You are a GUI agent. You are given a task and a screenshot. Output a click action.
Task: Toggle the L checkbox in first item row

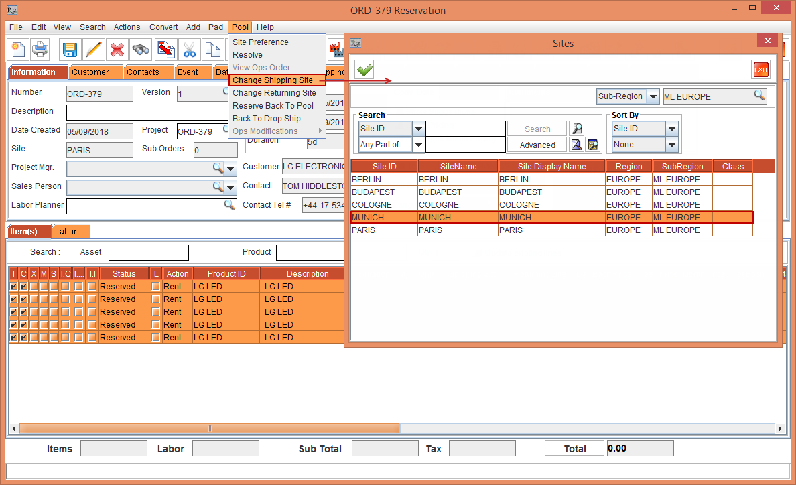click(x=156, y=287)
